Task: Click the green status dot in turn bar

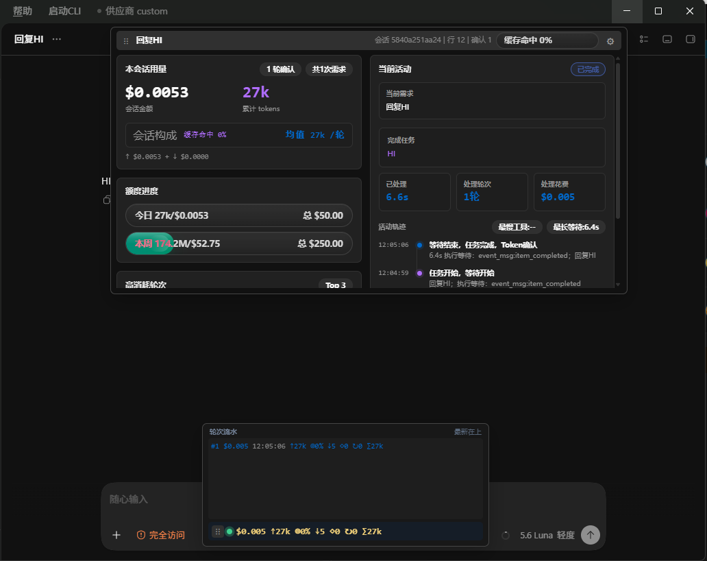Action: 230,532
